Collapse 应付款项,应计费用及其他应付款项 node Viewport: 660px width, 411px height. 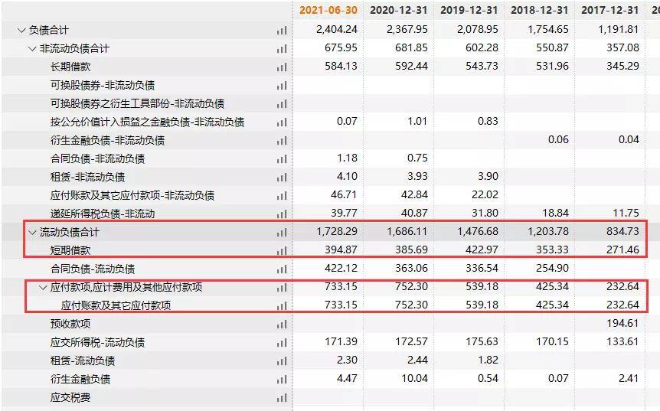43,288
